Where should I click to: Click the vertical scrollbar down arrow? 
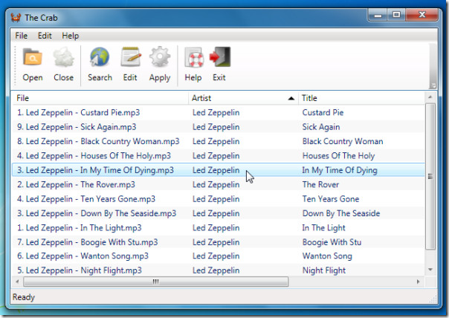pyautogui.click(x=430, y=270)
